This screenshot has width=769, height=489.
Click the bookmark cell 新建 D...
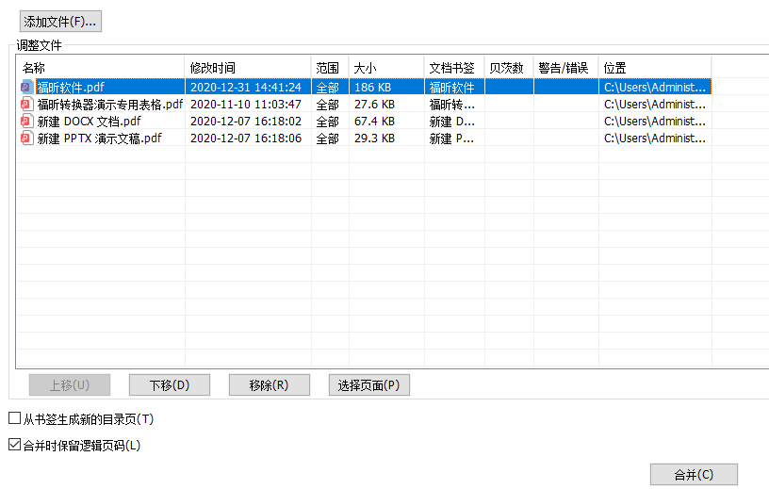pos(451,122)
